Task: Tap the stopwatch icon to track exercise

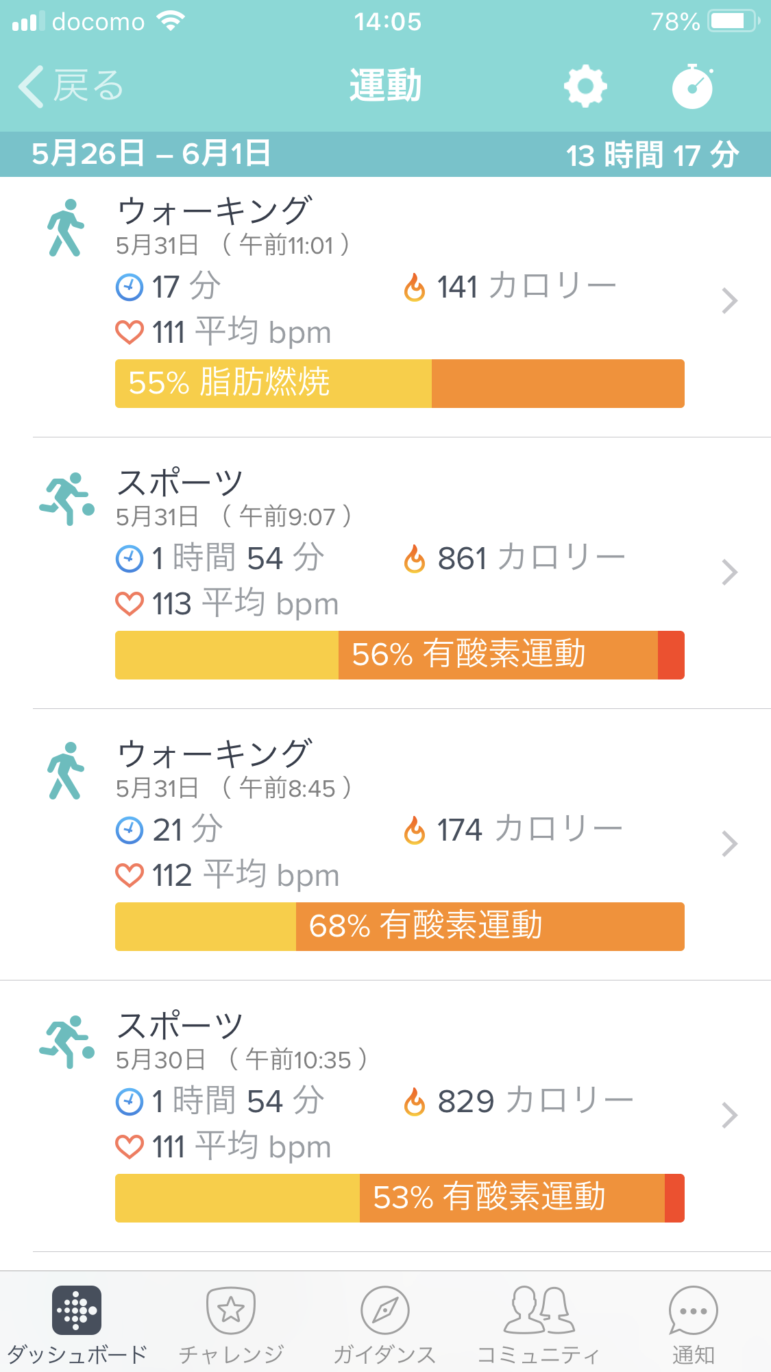Action: click(x=692, y=86)
